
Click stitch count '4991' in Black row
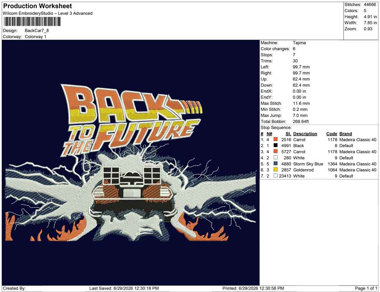point(286,146)
